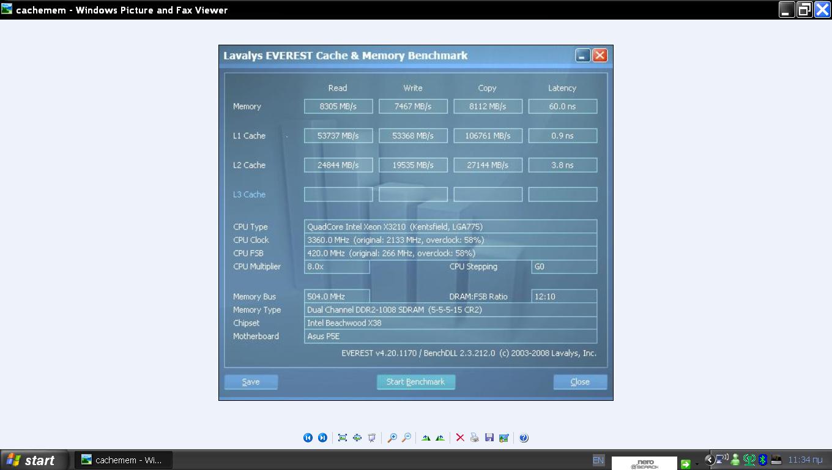Click the Bluetooth tray icon
Image resolution: width=832 pixels, height=470 pixels.
tap(763, 460)
